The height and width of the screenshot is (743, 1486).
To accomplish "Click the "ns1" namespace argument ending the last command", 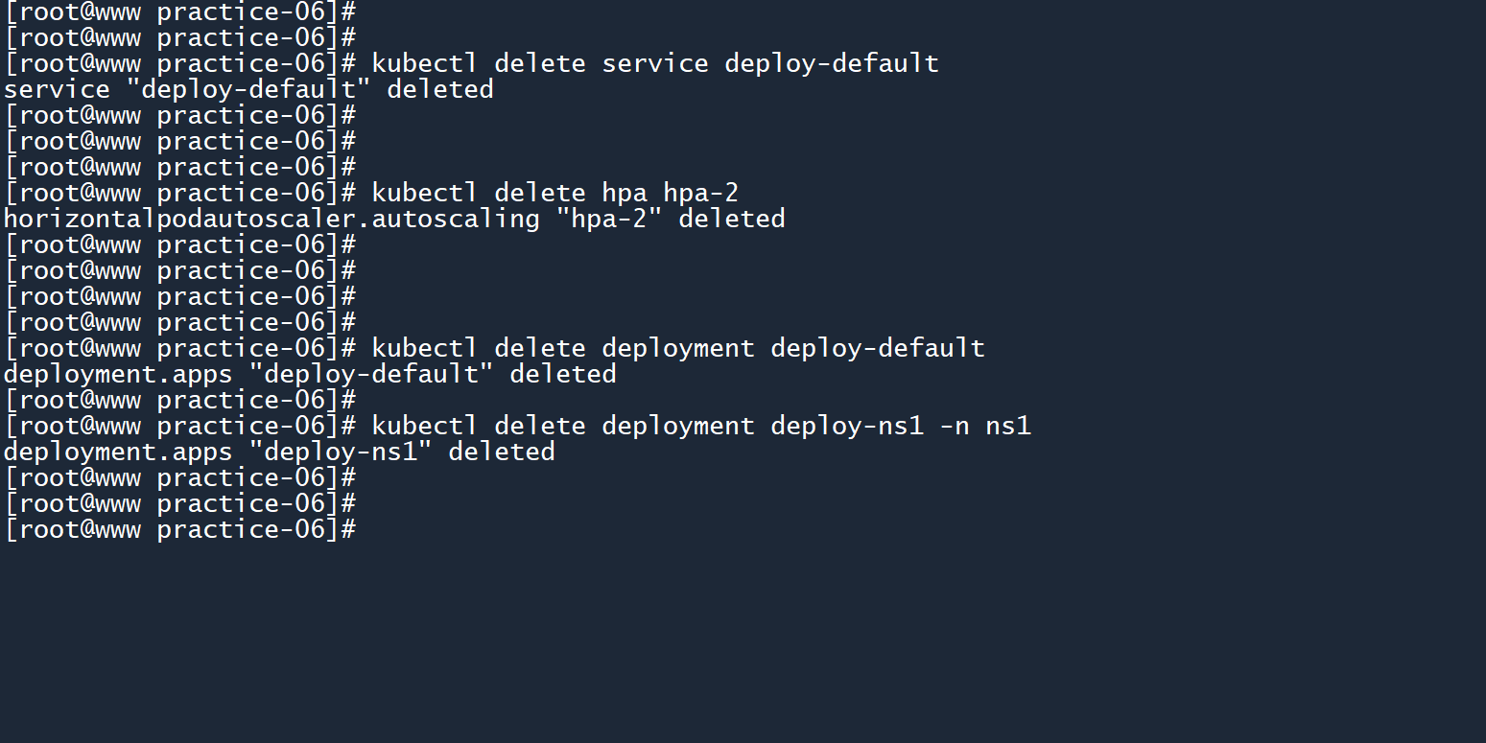I will click(1008, 427).
